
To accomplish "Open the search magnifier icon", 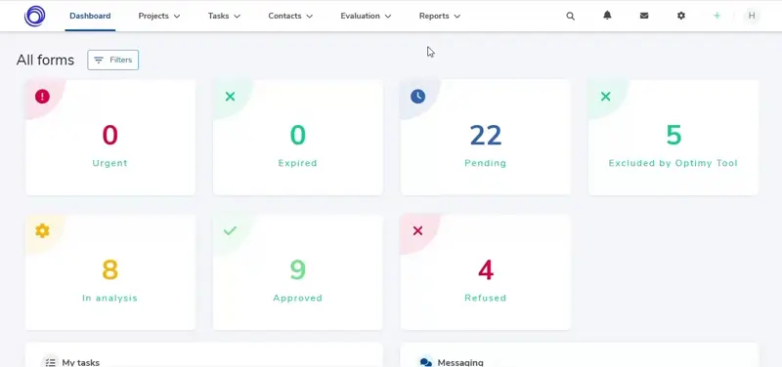I will [571, 16].
